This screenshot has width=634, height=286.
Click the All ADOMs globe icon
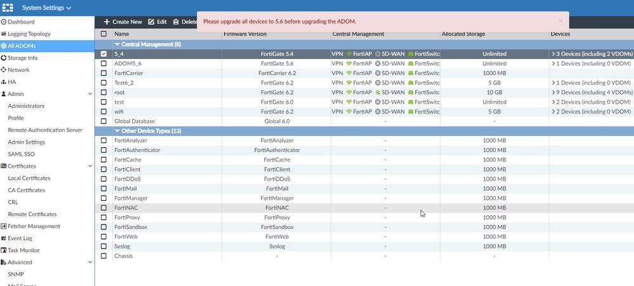point(4,46)
